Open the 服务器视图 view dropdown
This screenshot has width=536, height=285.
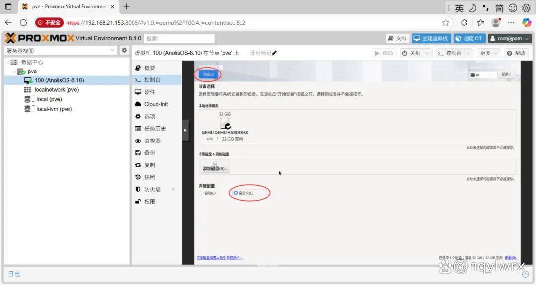[61, 51]
